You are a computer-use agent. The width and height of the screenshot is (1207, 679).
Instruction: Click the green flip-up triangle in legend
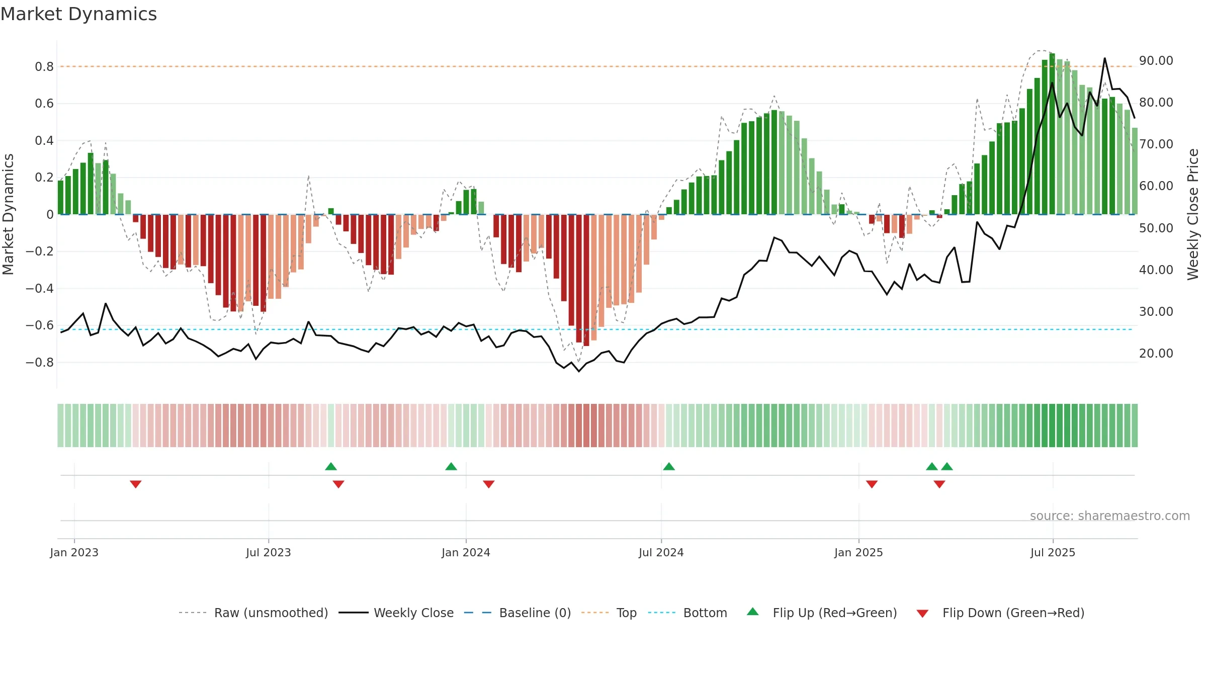753,612
